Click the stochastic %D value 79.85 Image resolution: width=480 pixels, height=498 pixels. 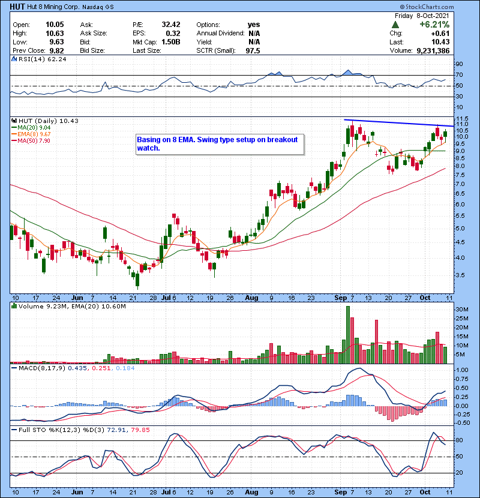click(x=140, y=430)
